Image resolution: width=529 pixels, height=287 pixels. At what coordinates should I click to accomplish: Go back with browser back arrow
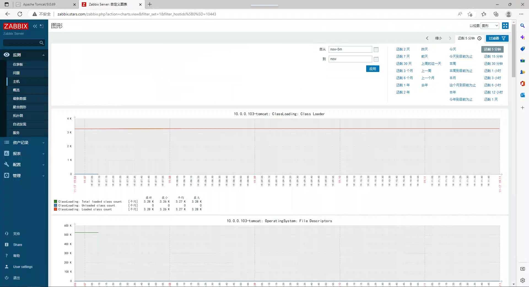[x=8, y=14]
